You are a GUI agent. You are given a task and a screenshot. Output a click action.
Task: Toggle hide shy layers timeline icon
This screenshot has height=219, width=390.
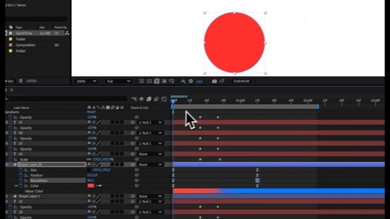point(141,99)
